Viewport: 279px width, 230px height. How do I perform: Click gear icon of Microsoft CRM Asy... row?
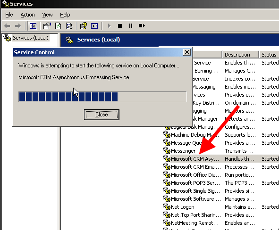[x=167, y=159]
